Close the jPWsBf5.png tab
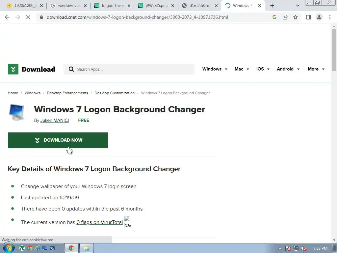This screenshot has height=253, width=337. tap(173, 6)
